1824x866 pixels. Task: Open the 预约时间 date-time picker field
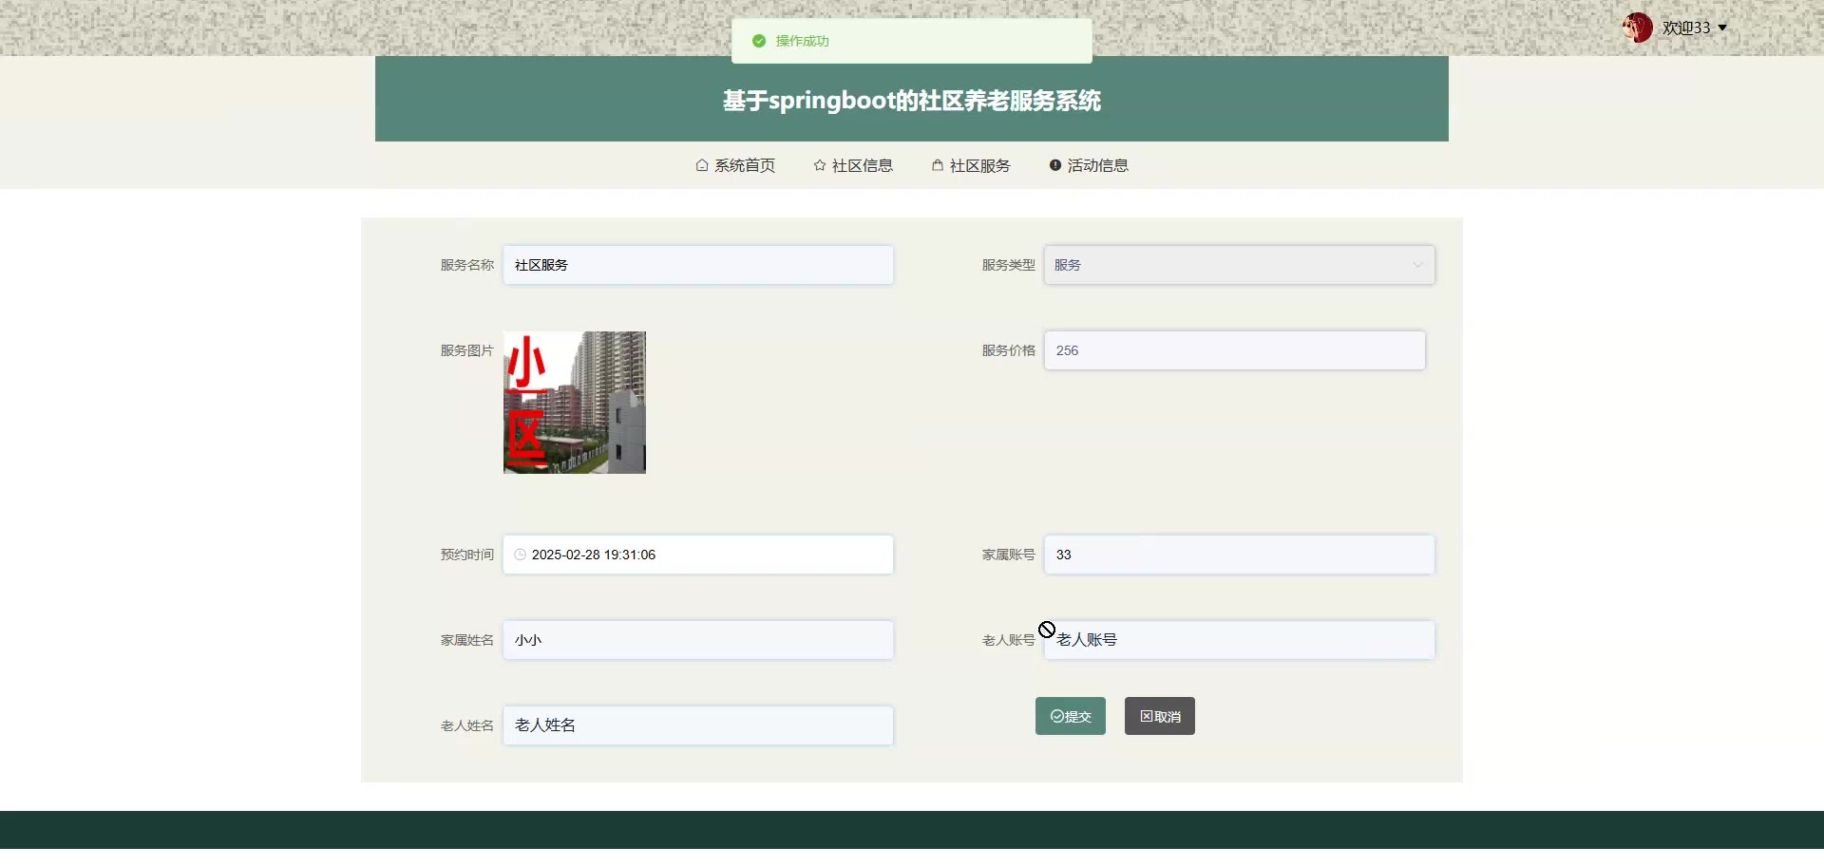[698, 555]
